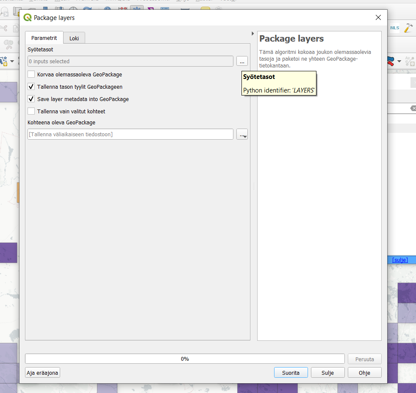
Task: Switch to the Loki tab
Action: tap(74, 38)
